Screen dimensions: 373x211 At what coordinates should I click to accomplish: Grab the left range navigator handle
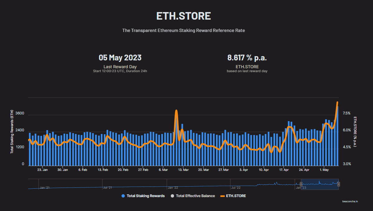coord(301,184)
